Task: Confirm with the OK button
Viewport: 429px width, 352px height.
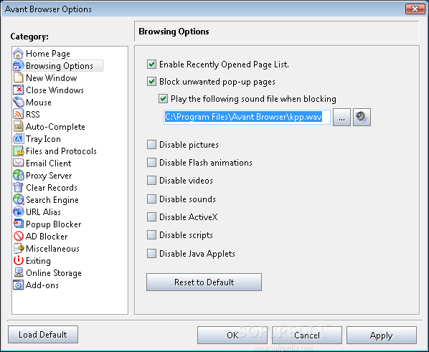Action: 232,335
